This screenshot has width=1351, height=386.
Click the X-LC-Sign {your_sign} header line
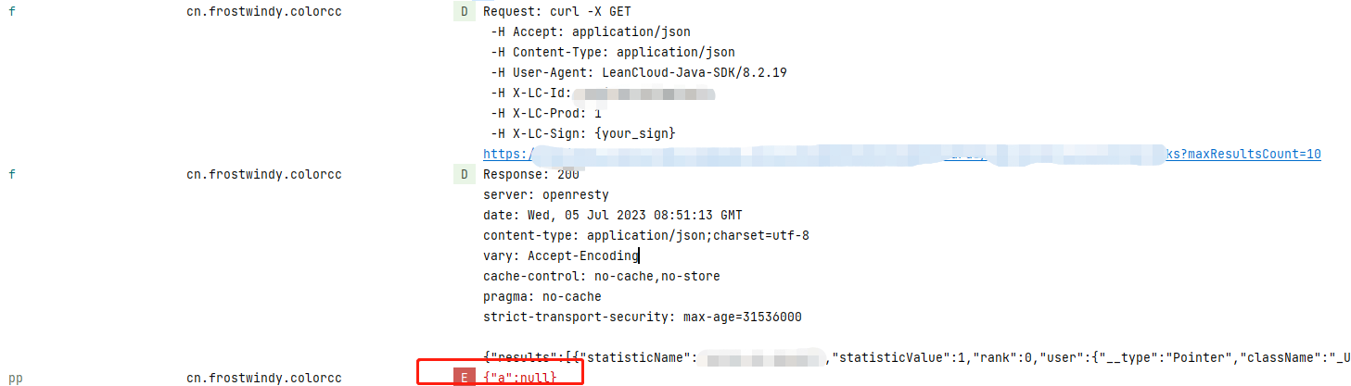click(x=582, y=133)
